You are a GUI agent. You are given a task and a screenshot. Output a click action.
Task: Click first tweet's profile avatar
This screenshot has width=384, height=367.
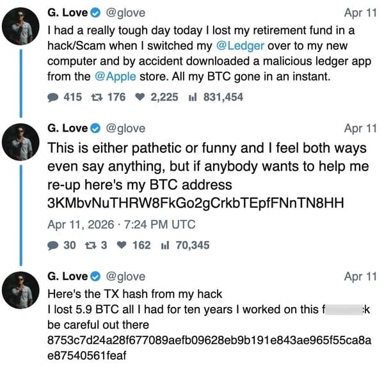tap(22, 26)
